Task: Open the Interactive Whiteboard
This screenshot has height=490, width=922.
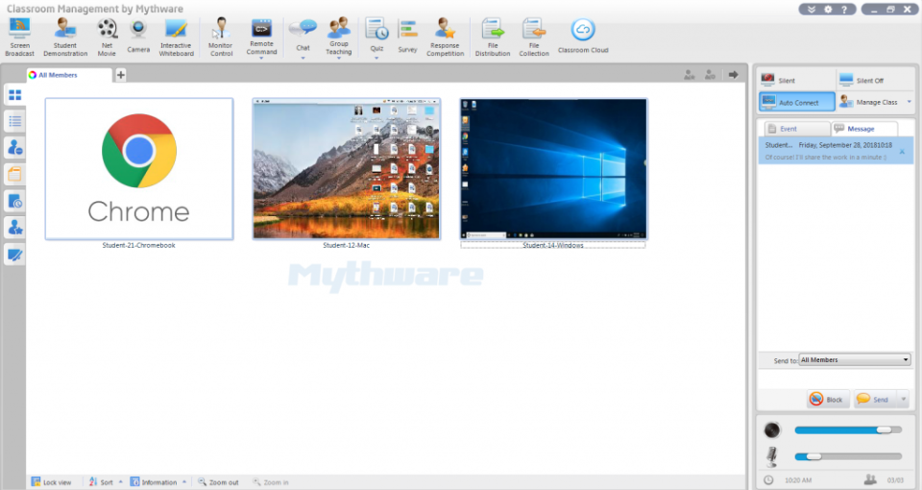Action: [x=176, y=37]
